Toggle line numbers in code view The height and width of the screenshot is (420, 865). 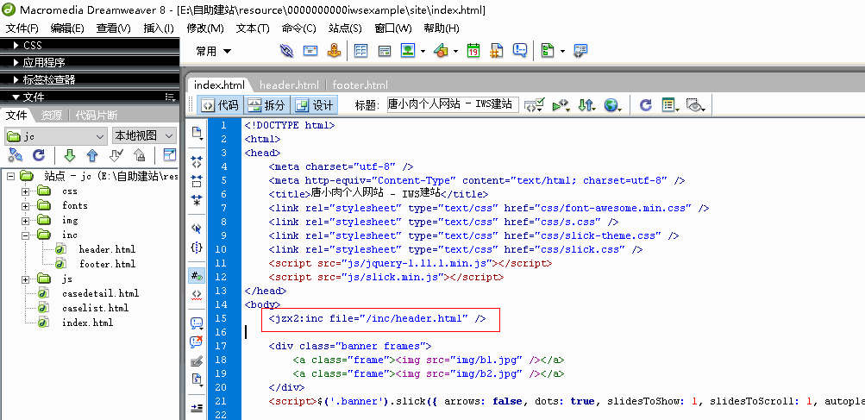197,275
